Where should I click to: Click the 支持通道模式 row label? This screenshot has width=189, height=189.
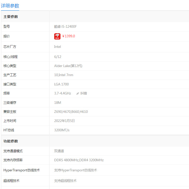click(x=13, y=151)
